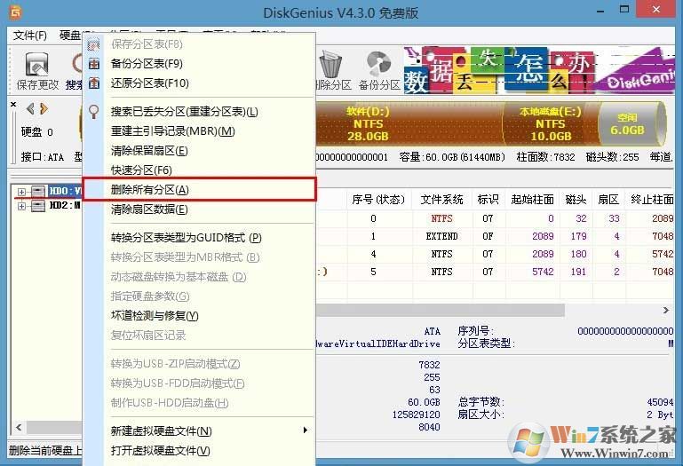Select the red NTFS cell in row 0

coord(441,218)
